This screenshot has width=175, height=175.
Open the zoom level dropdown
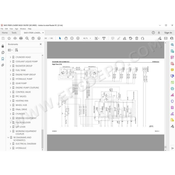90,38
